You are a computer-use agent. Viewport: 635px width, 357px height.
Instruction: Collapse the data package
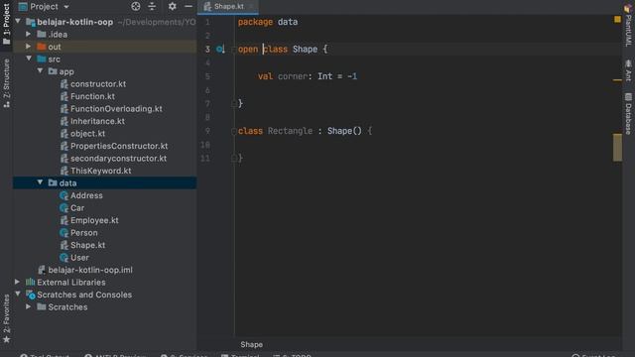[x=40, y=182]
